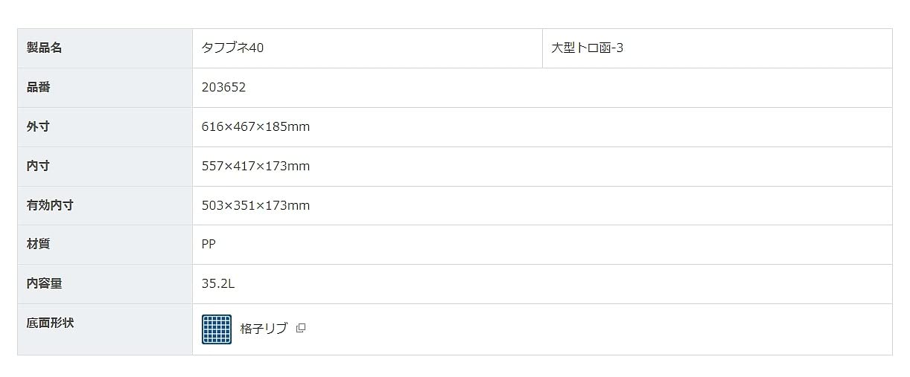Open the 格子リブ link

point(264,329)
